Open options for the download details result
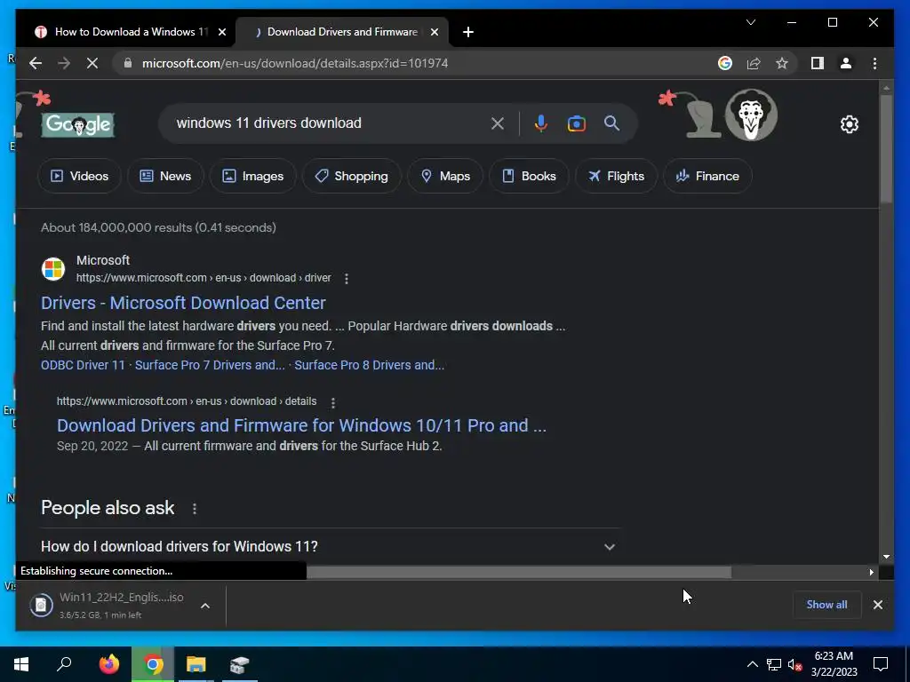910x682 pixels. click(x=332, y=402)
